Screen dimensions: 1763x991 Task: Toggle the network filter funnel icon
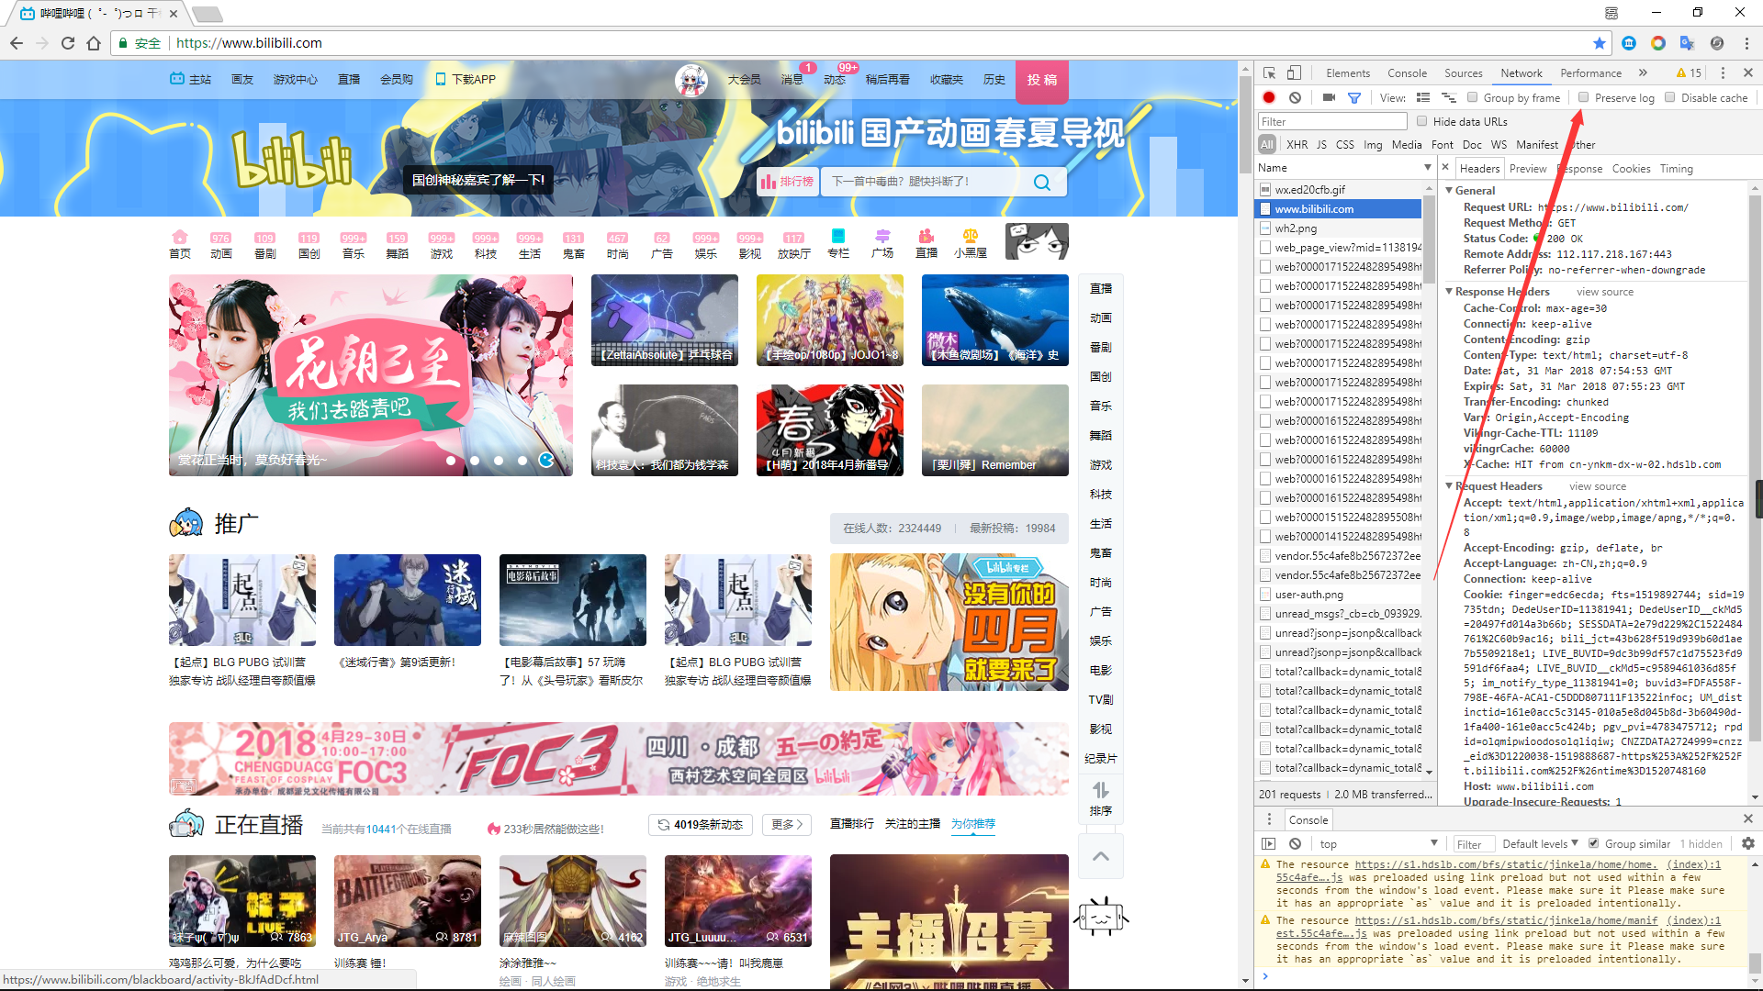coord(1353,98)
